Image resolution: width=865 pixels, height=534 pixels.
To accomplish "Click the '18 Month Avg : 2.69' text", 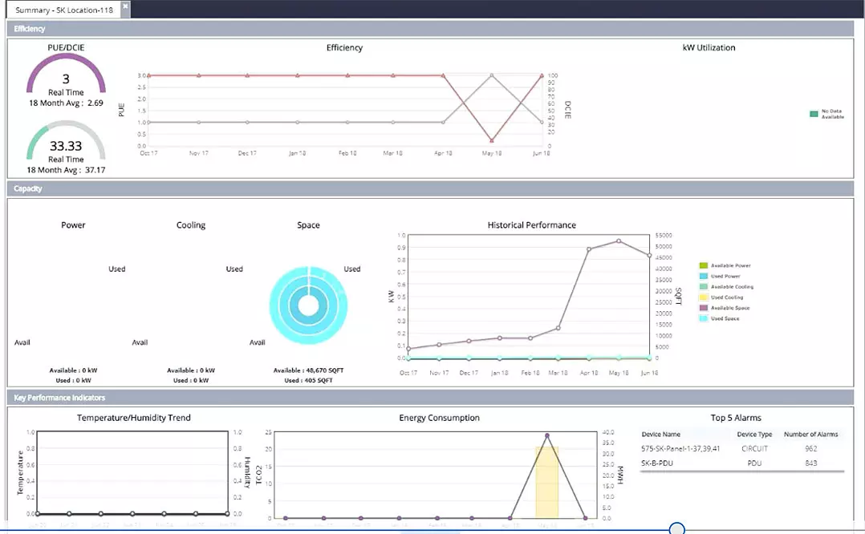I will (x=66, y=103).
